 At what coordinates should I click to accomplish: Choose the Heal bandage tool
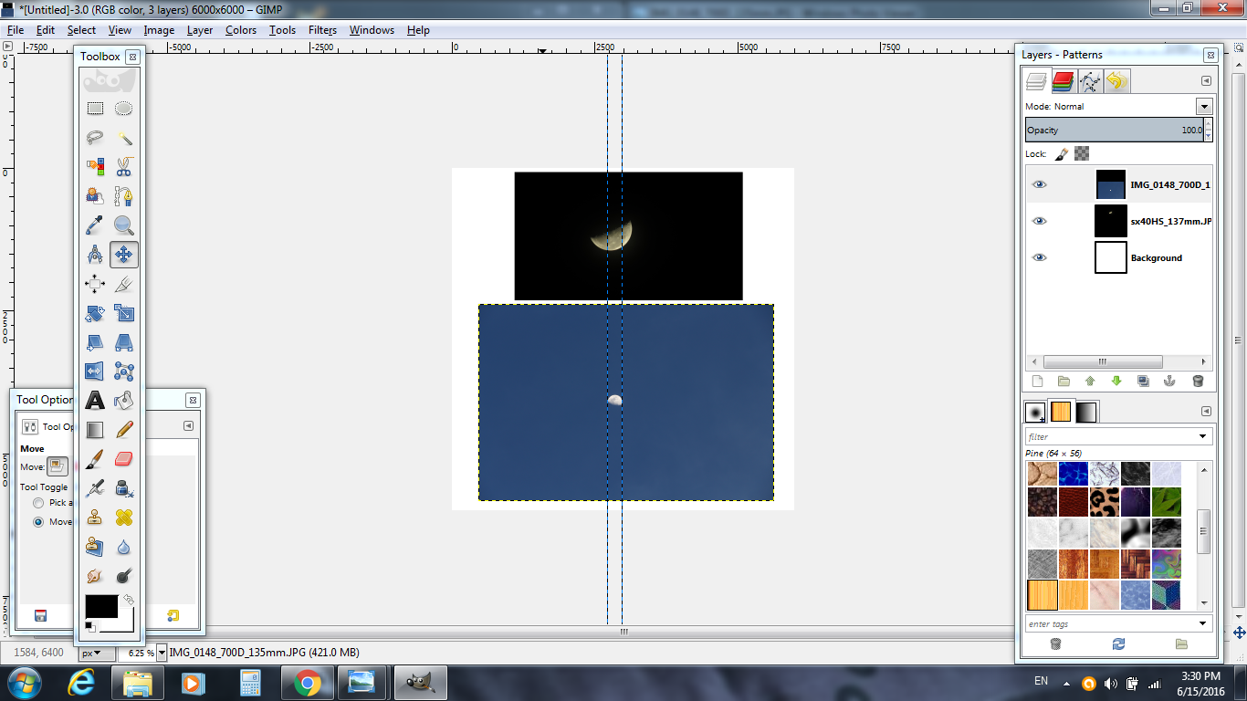pyautogui.click(x=124, y=518)
